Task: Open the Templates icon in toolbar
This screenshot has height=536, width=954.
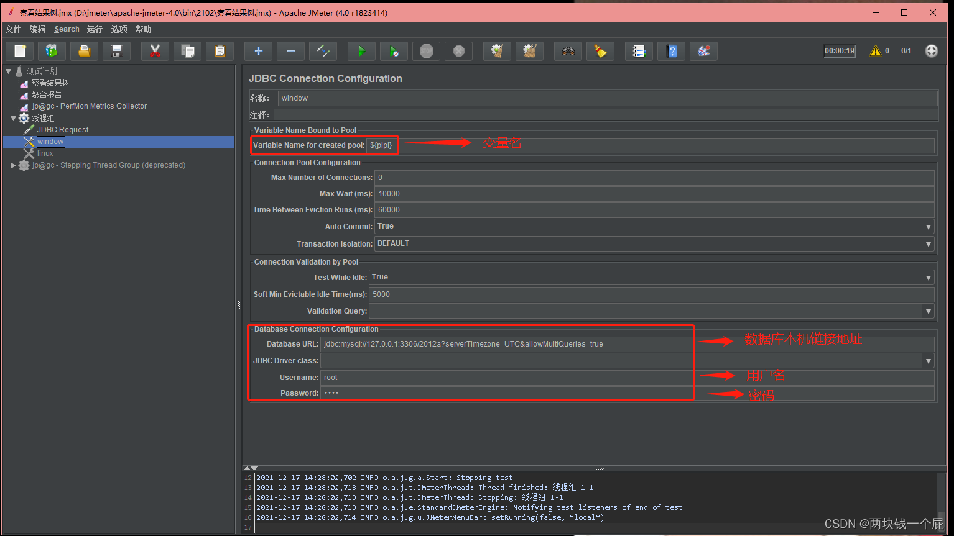Action: click(52, 51)
